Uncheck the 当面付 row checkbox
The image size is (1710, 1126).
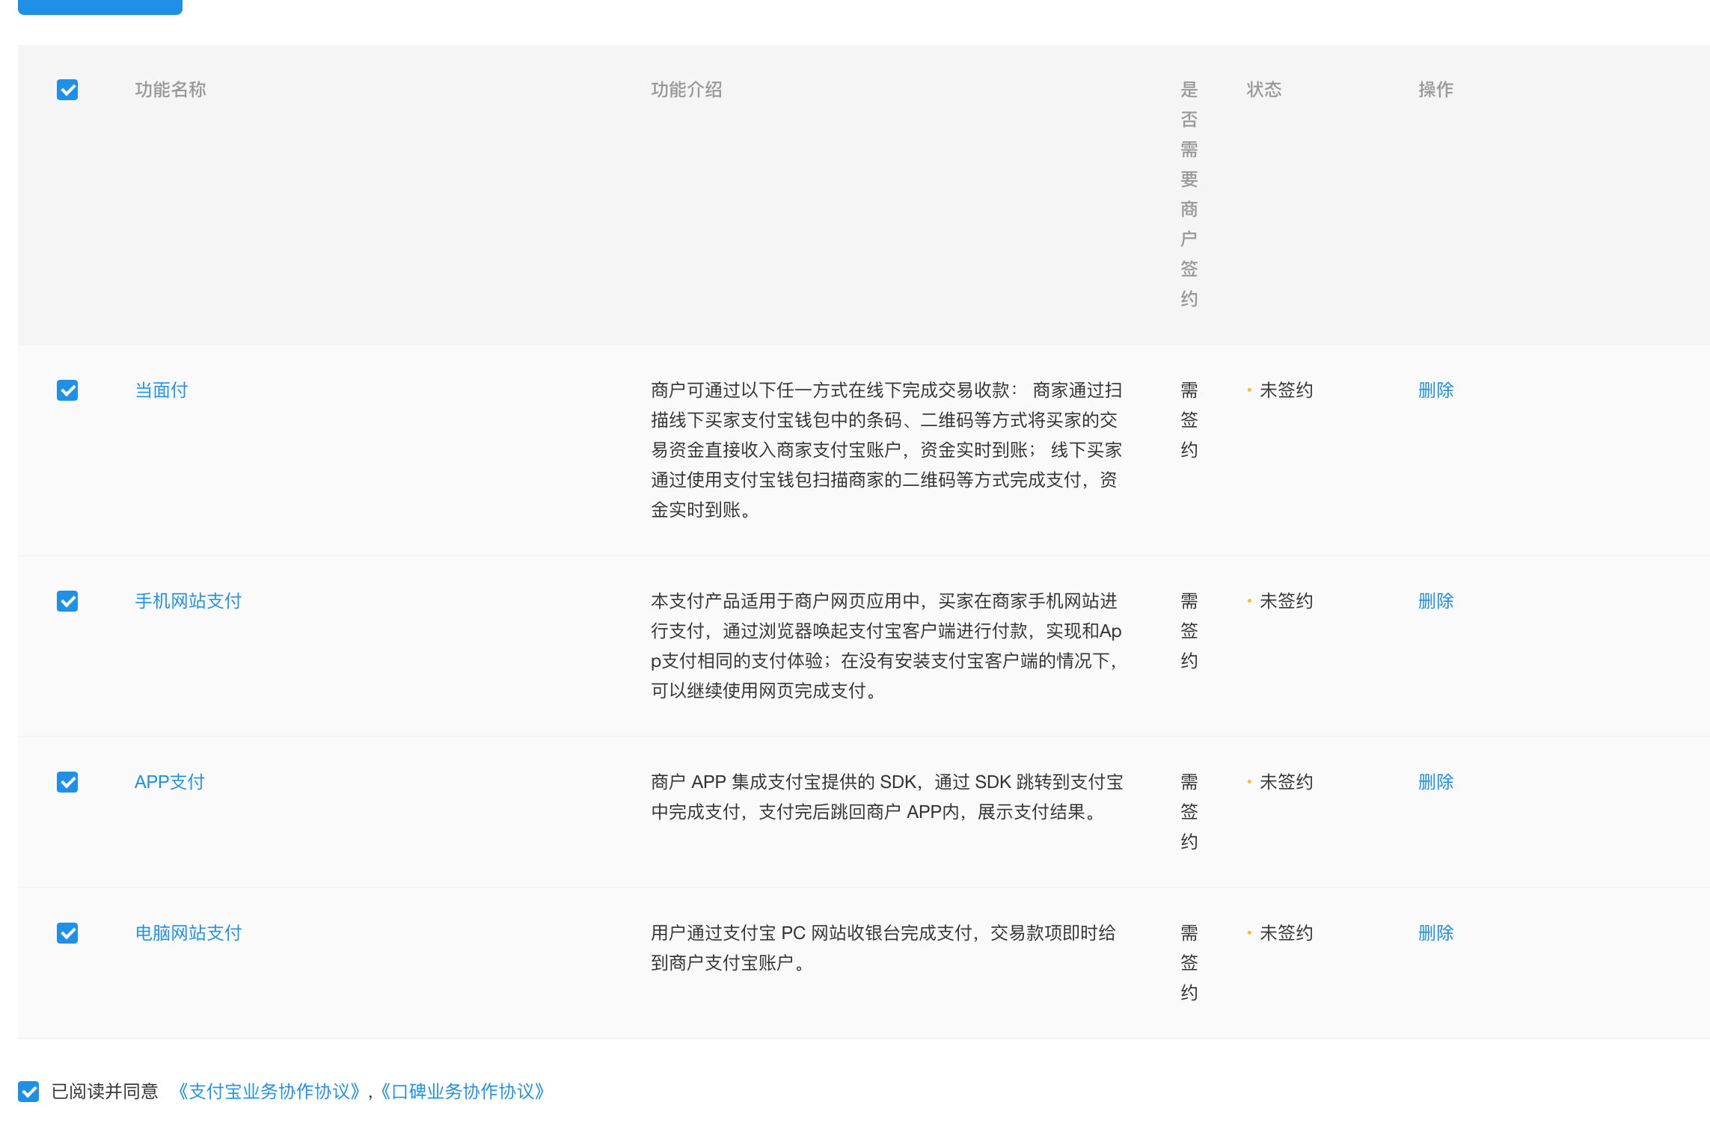click(67, 390)
